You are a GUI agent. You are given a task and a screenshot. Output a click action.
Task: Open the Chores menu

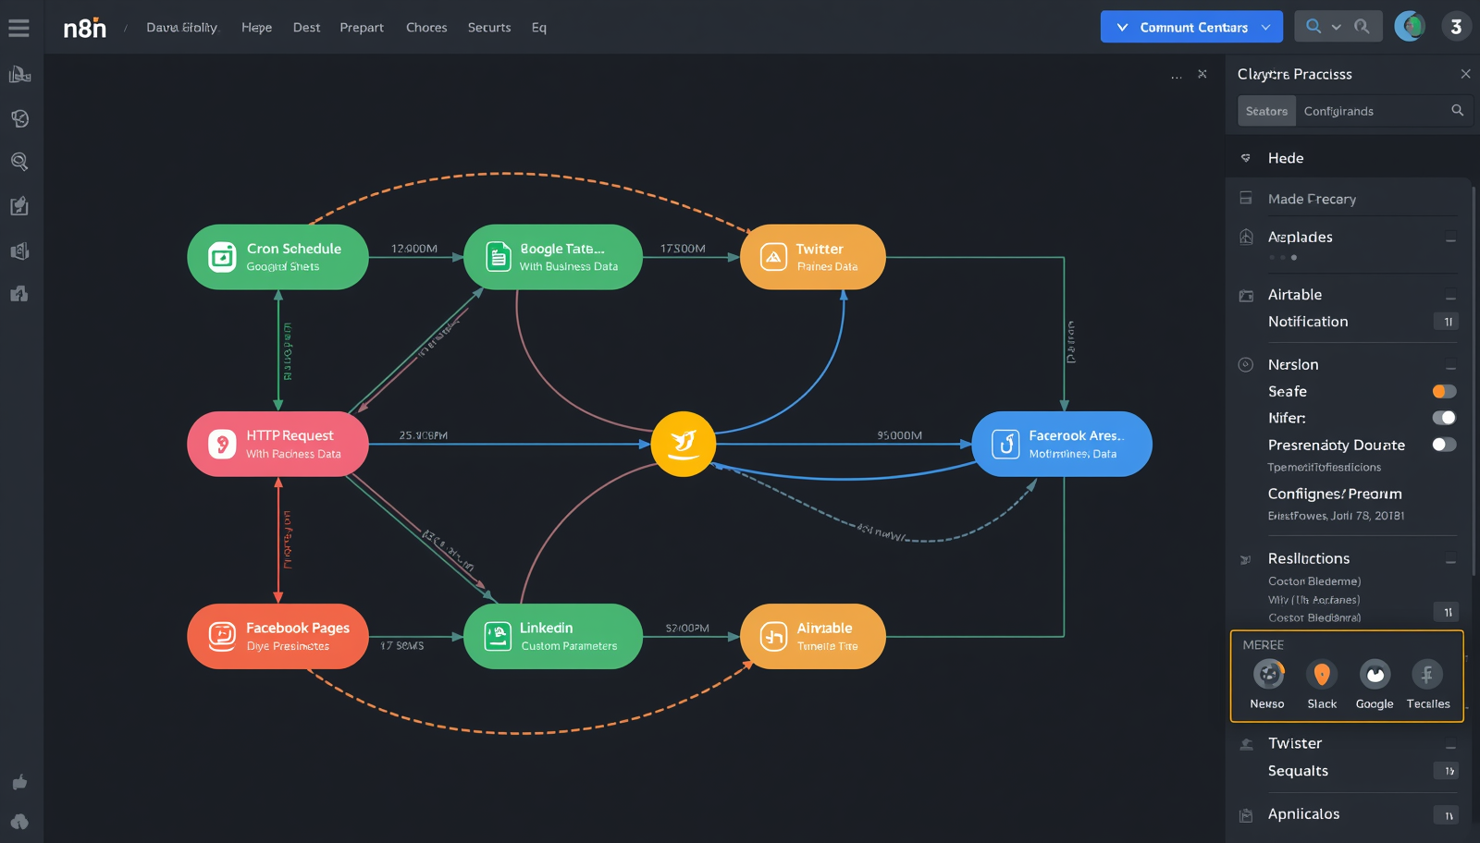(x=426, y=28)
